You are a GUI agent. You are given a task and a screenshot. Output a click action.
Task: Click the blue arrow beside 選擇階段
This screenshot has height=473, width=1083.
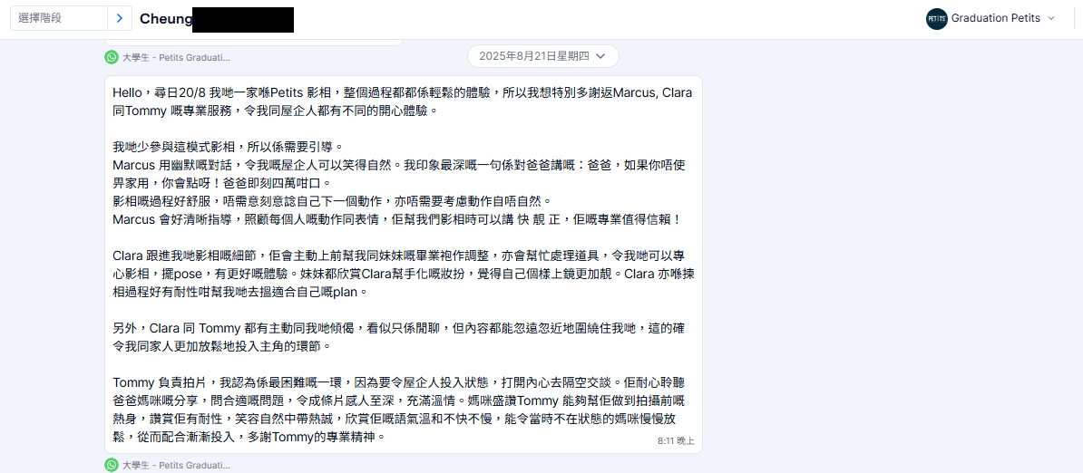click(x=120, y=18)
